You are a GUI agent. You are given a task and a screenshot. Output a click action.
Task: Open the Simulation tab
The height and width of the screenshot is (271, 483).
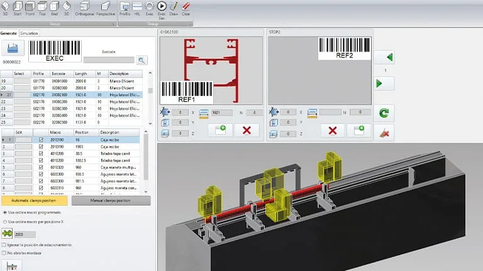29,33
